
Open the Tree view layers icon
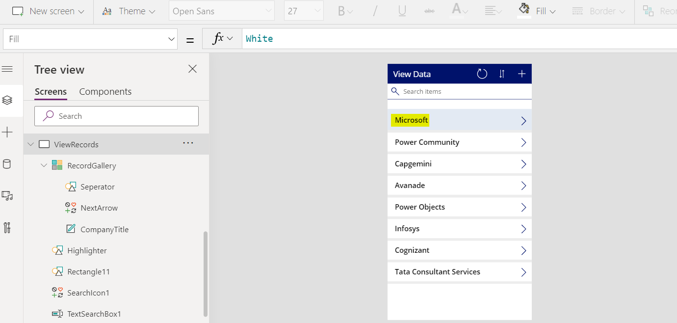pos(7,100)
